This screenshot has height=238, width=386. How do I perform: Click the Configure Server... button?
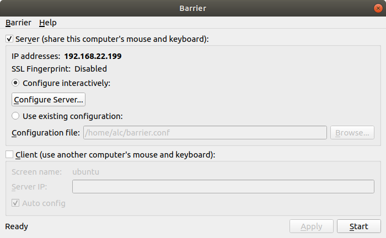(x=49, y=100)
